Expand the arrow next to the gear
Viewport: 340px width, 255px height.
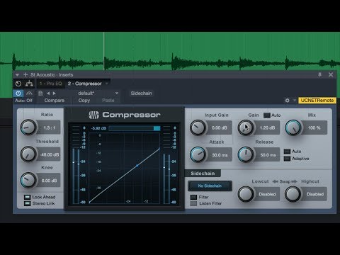(295, 101)
